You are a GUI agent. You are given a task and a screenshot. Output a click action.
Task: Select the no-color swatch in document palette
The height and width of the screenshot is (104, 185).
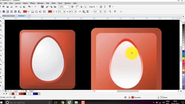tap(10, 94)
